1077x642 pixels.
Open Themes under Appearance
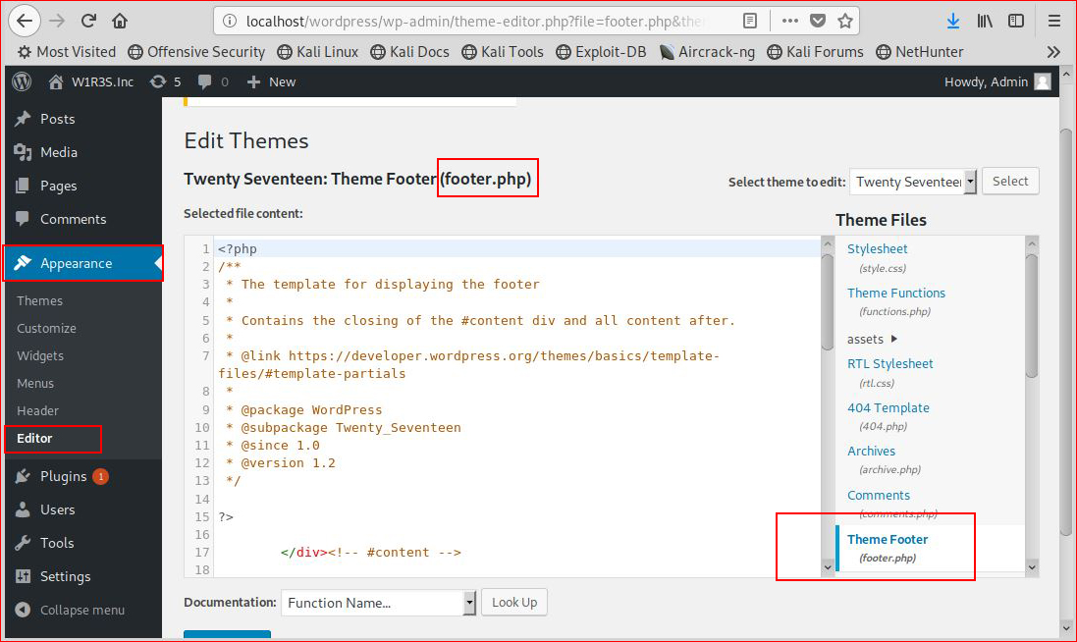[40, 300]
